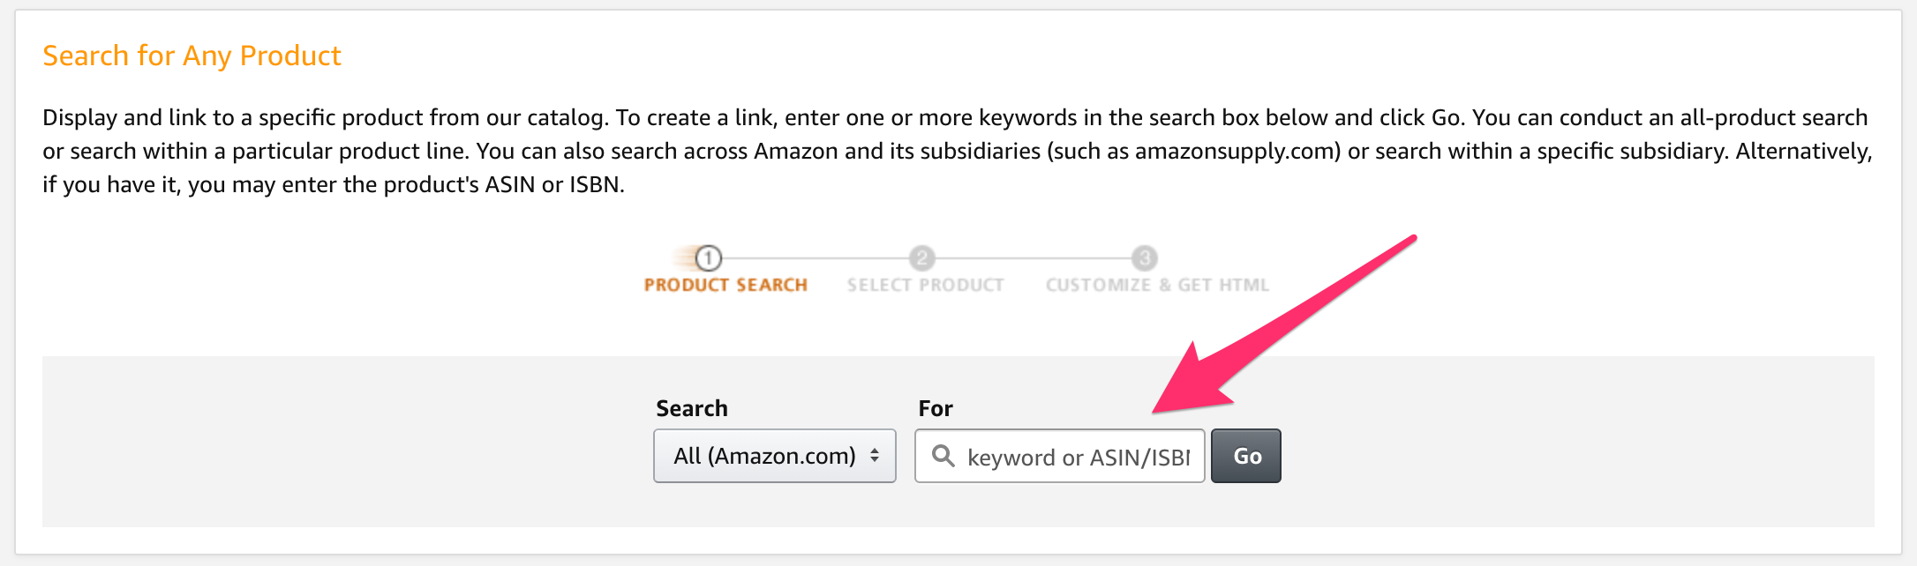Click progress line between steps 1 and 2

tap(816, 258)
